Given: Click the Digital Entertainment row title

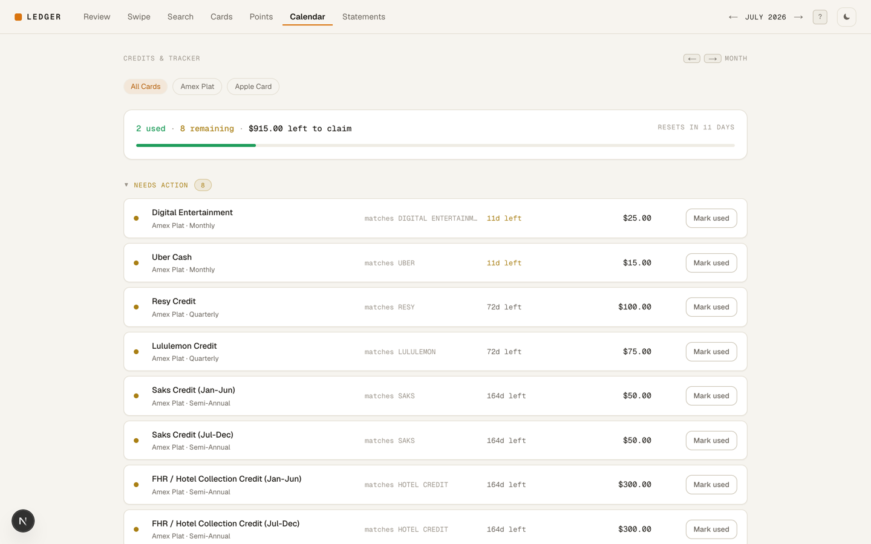Looking at the screenshot, I should [x=192, y=213].
